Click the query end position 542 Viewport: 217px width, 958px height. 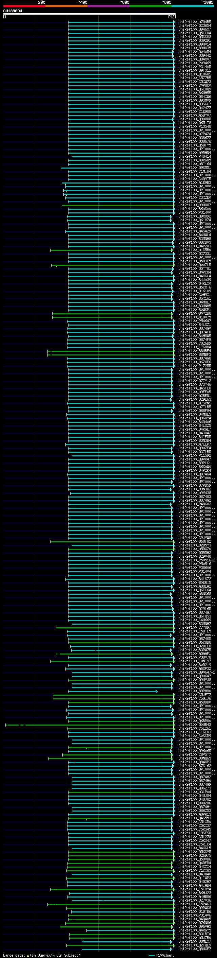coord(171,17)
